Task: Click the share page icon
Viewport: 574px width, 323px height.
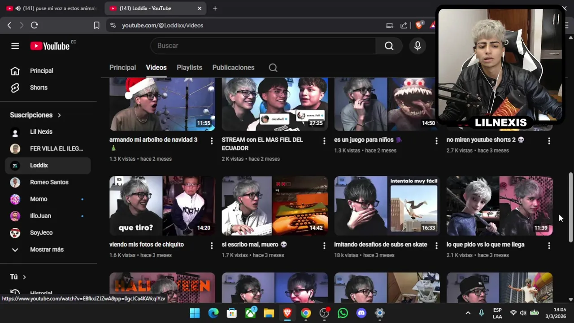Action: [404, 26]
